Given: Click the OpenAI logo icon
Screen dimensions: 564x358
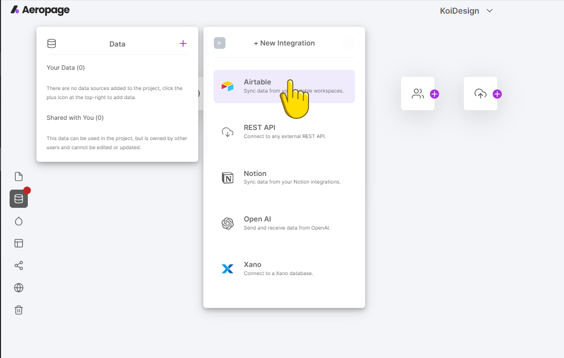Looking at the screenshot, I should (228, 223).
